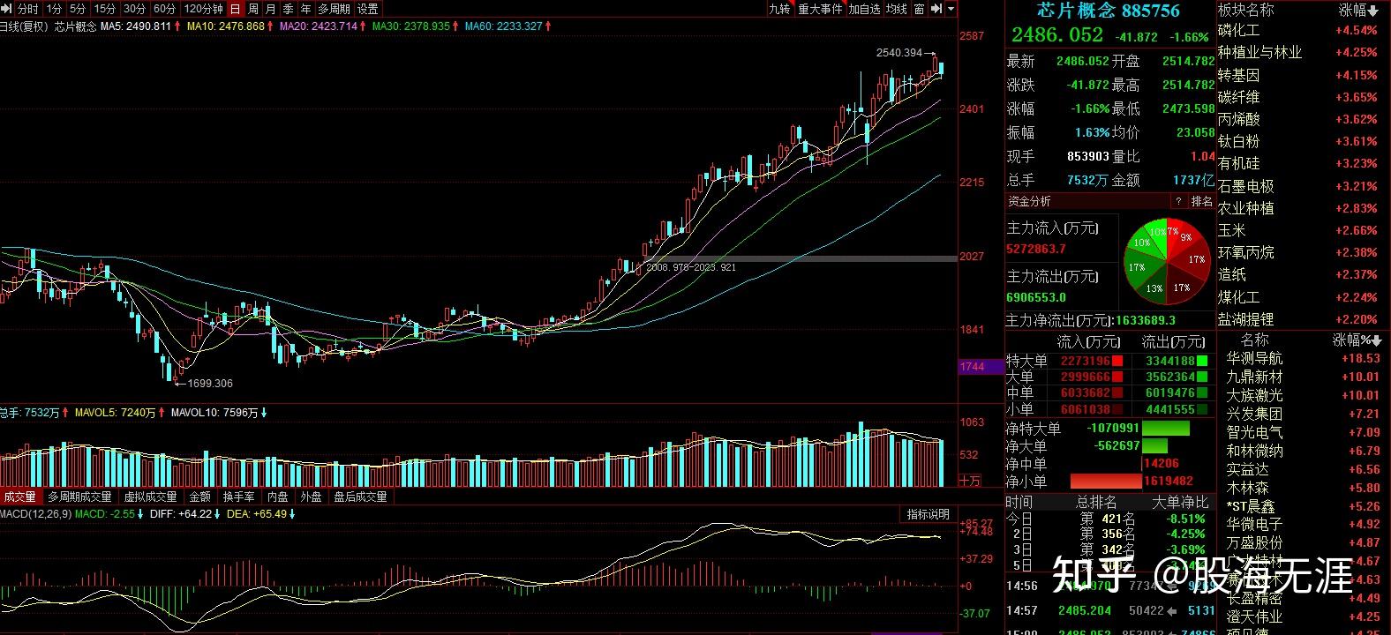Click the MACD(12,26,9) indicator label
The height and width of the screenshot is (635, 1391).
(35, 514)
